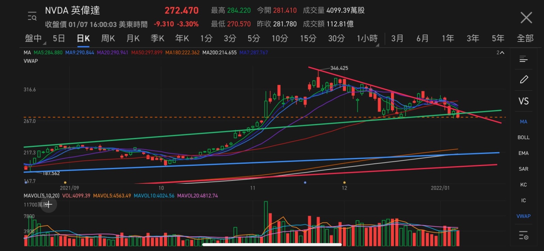Click the 2022/01 date axis label

pos(440,188)
